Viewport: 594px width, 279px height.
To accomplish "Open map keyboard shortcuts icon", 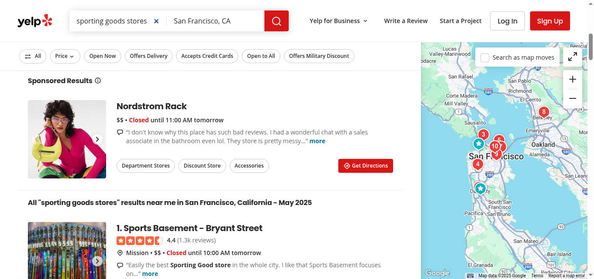I will tap(470, 276).
